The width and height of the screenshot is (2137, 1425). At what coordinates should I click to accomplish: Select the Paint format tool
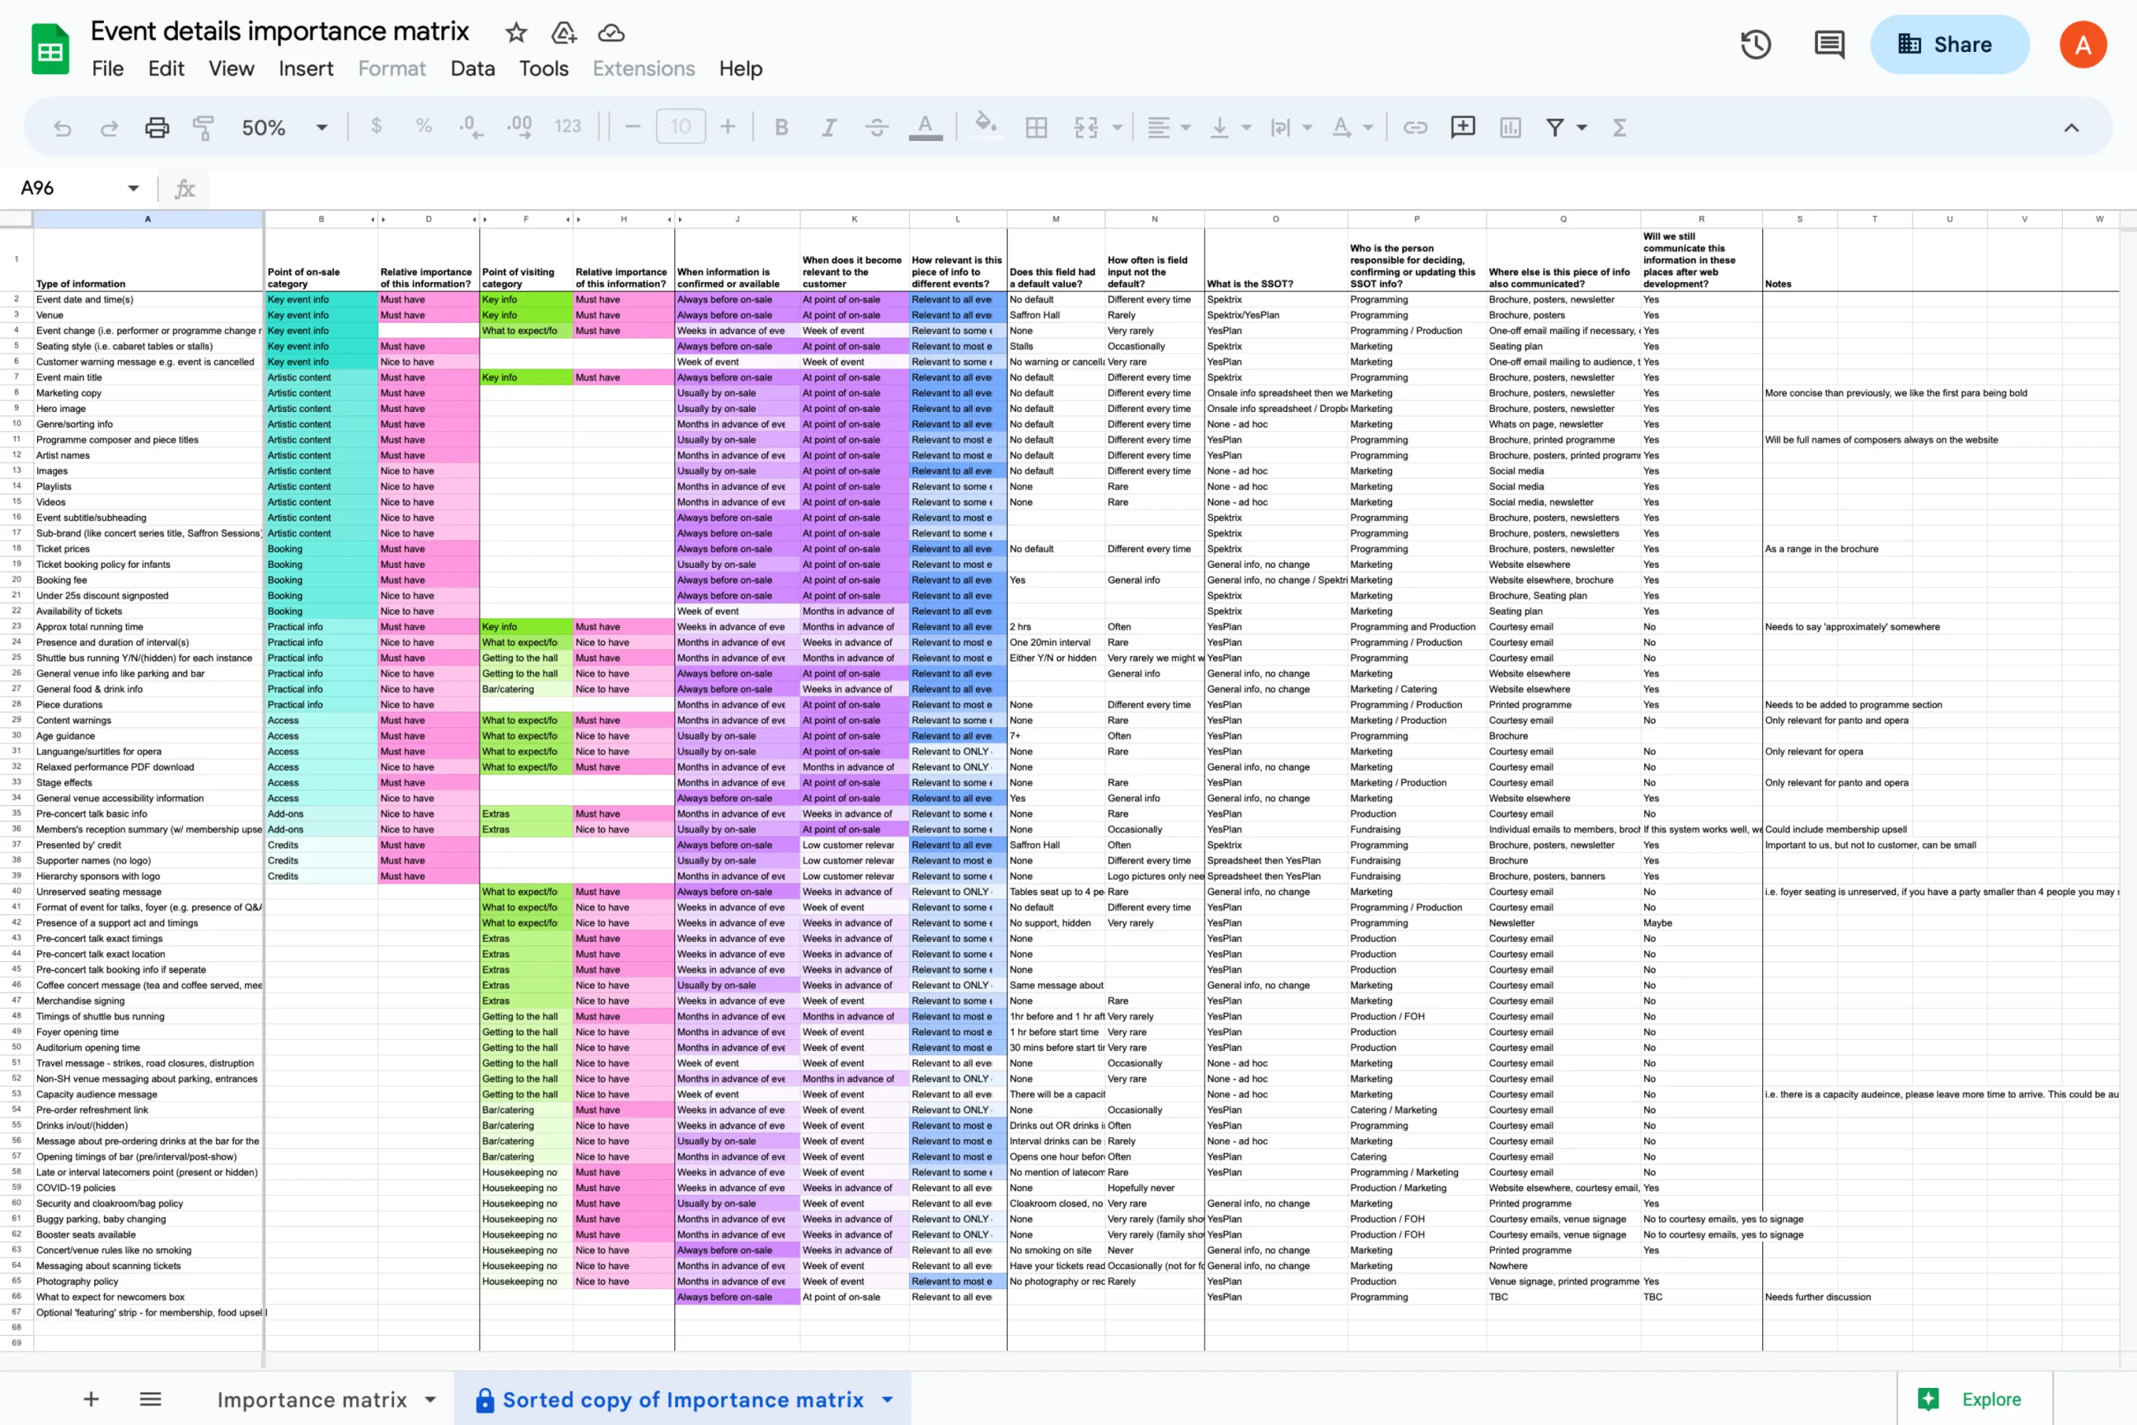pyautogui.click(x=202, y=128)
